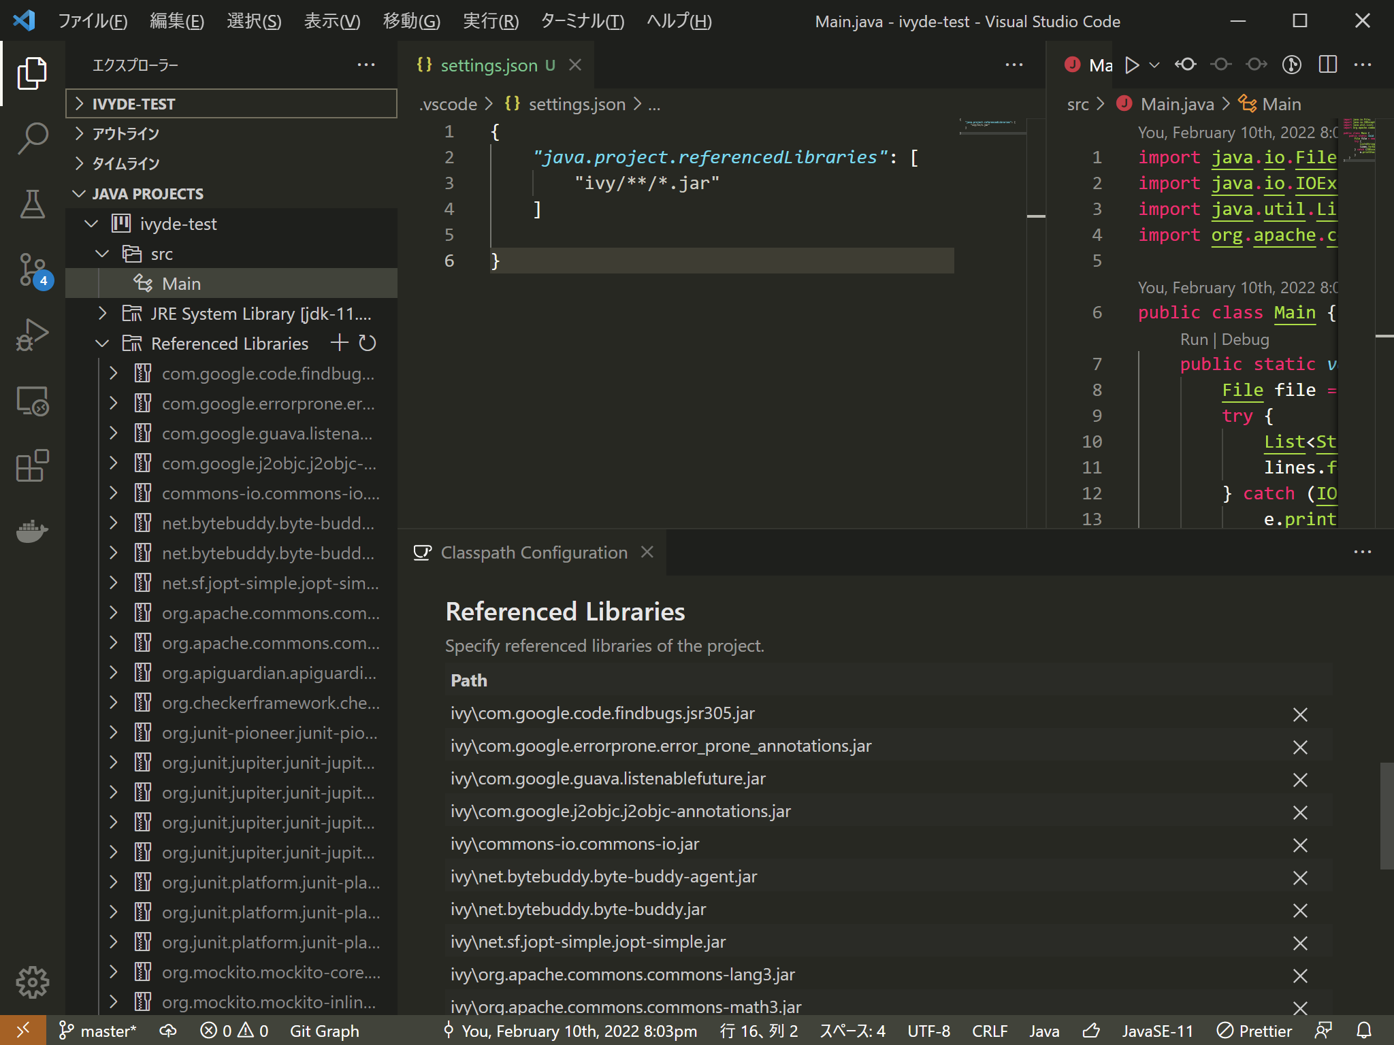Image resolution: width=1394 pixels, height=1045 pixels.
Task: Open Git Graph from status bar
Action: [324, 1031]
